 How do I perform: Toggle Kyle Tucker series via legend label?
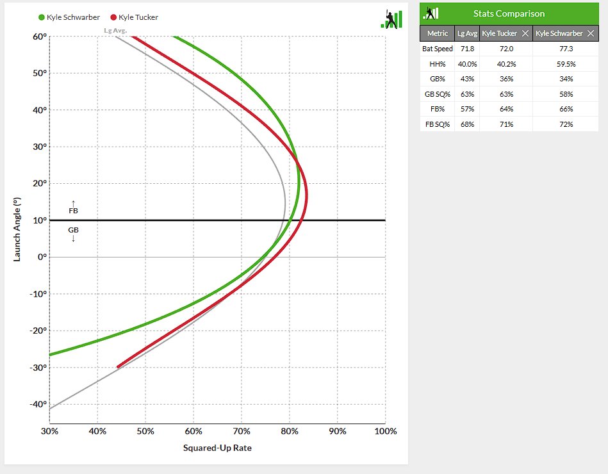coord(138,17)
